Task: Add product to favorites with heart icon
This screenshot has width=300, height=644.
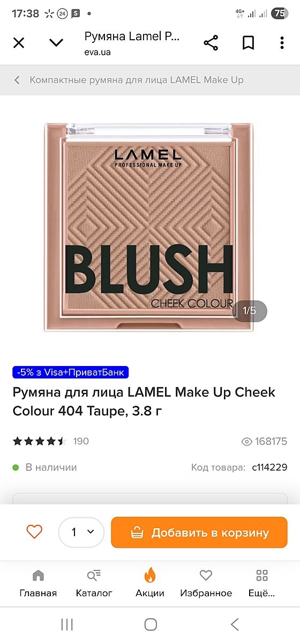Action: 34,532
